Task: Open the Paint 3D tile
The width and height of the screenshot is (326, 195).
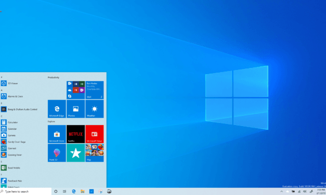Action: (x=57, y=153)
